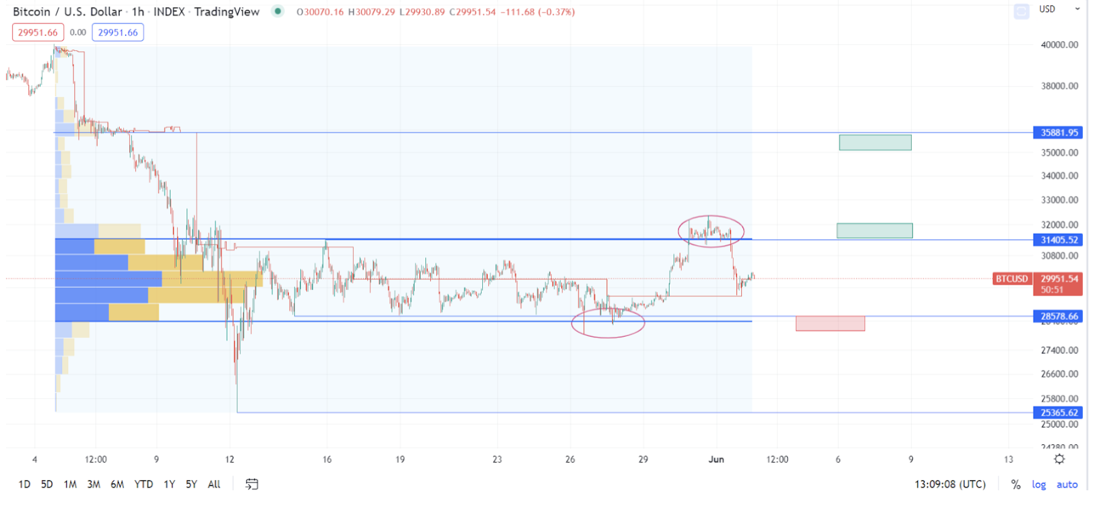Open chart settings gear icon

[x=1059, y=459]
